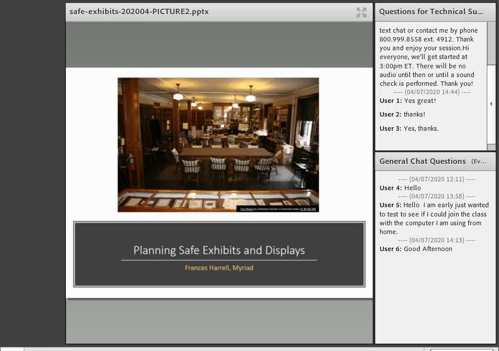This screenshot has height=351, width=499.
Task: Click the full screen icon in presentation pod
Action: (x=361, y=12)
